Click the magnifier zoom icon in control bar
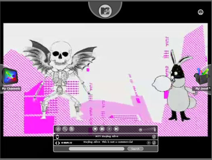The image size is (212, 160). point(65,129)
